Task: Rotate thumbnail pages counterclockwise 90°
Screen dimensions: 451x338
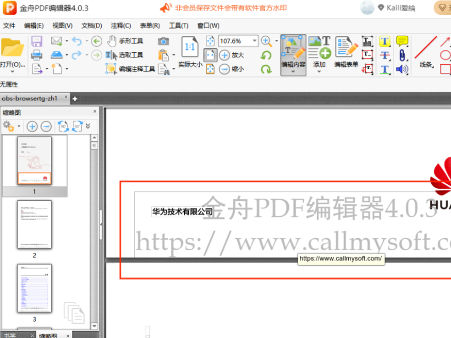Action: (x=63, y=126)
